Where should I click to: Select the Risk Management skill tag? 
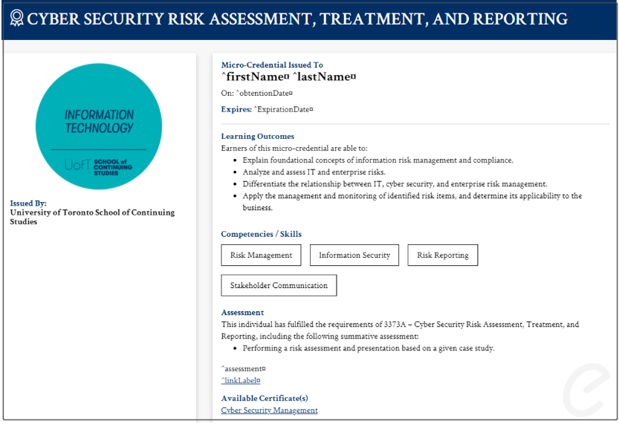coord(261,255)
